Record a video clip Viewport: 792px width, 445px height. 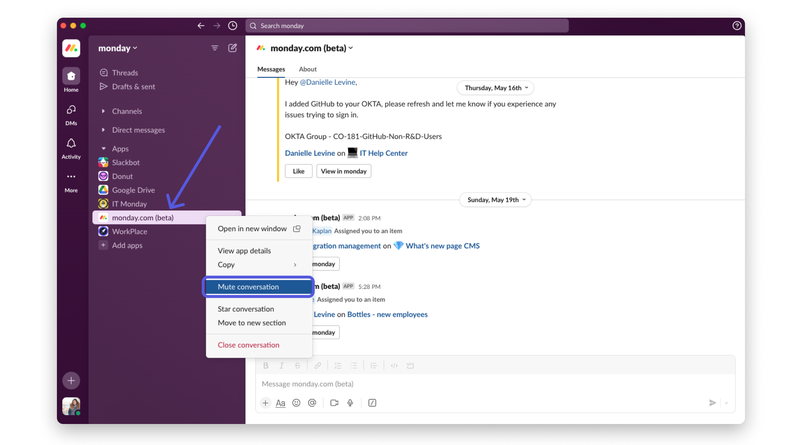[334, 403]
